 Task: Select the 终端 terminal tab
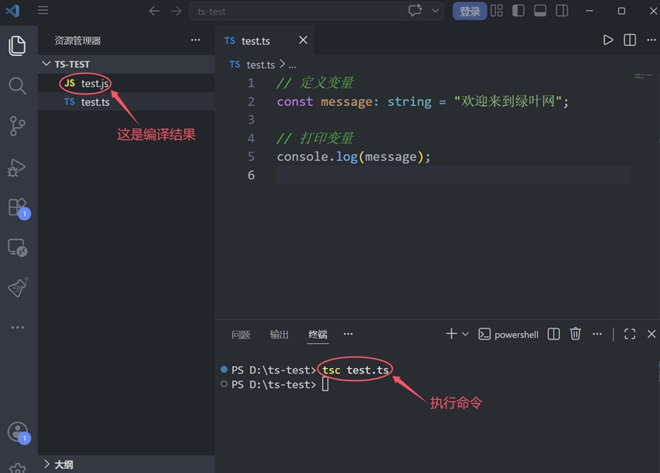[318, 335]
